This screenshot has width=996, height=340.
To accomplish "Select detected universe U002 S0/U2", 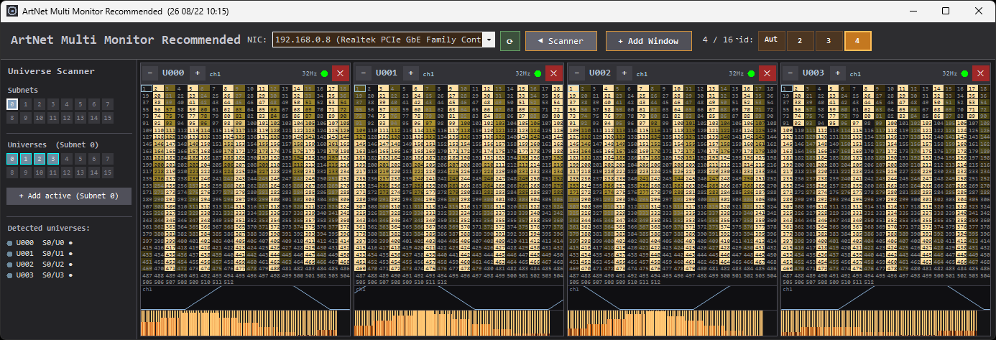I will 40,264.
